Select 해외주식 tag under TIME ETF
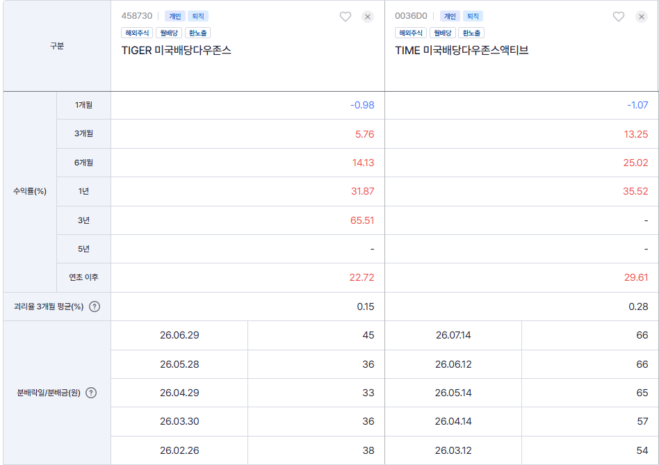Viewport: 659px width, 465px height. [411, 33]
